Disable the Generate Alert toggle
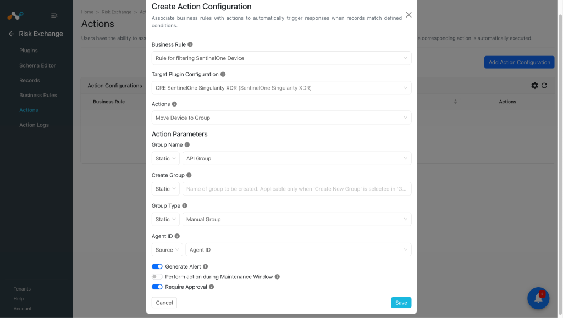This screenshot has width=563, height=318. pos(157,267)
